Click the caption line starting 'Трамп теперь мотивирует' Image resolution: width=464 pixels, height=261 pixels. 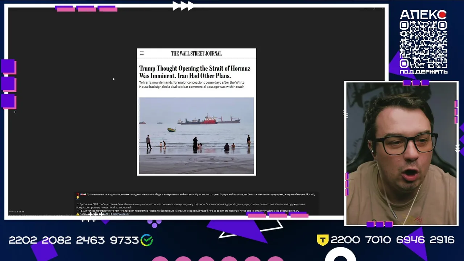(188, 211)
